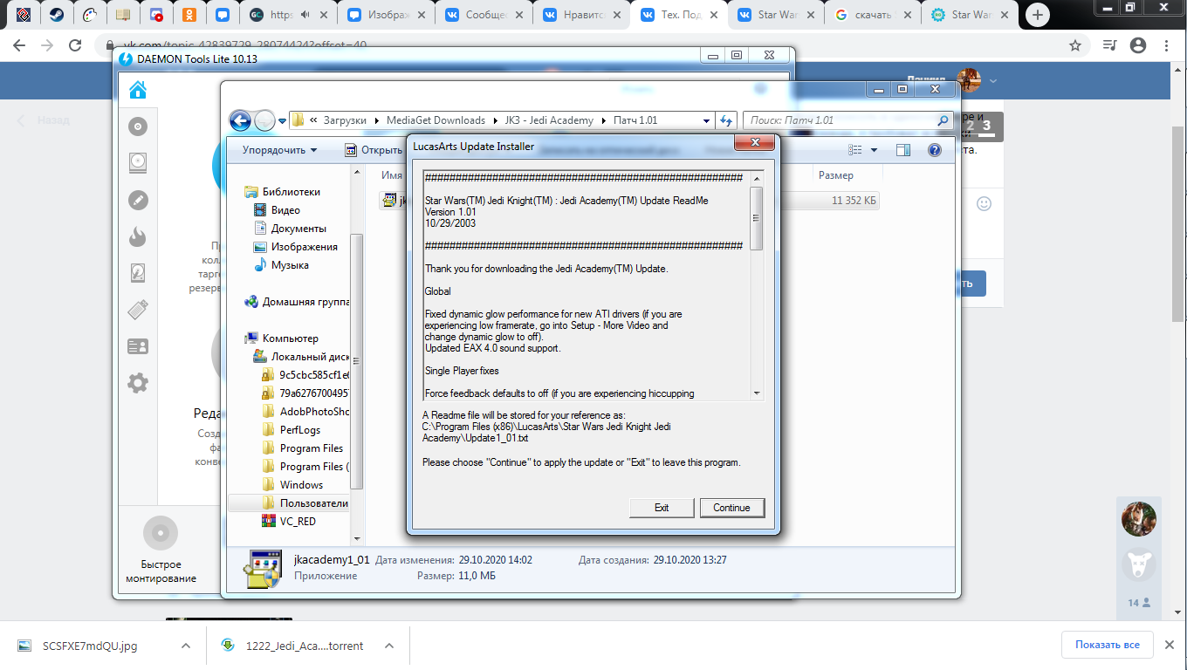Open the settings gear in DAEMON Tools sidebar

click(x=138, y=383)
